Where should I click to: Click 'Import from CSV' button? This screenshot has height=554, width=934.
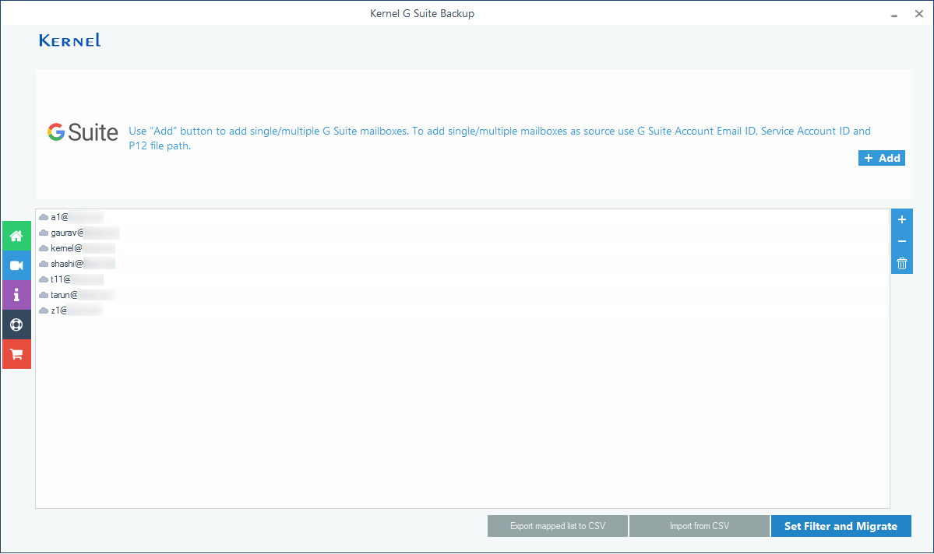(x=700, y=526)
